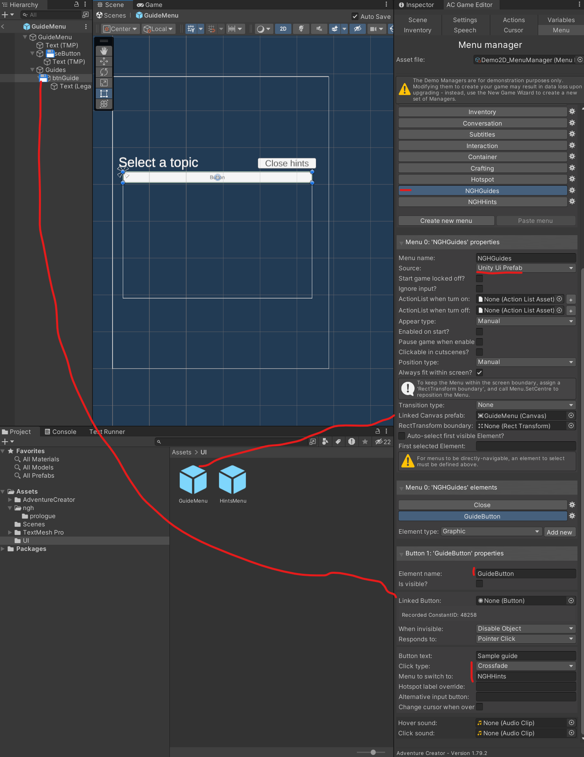Enable Clickable in cutscenes checkbox
Screen dimensions: 584x757
(x=480, y=352)
